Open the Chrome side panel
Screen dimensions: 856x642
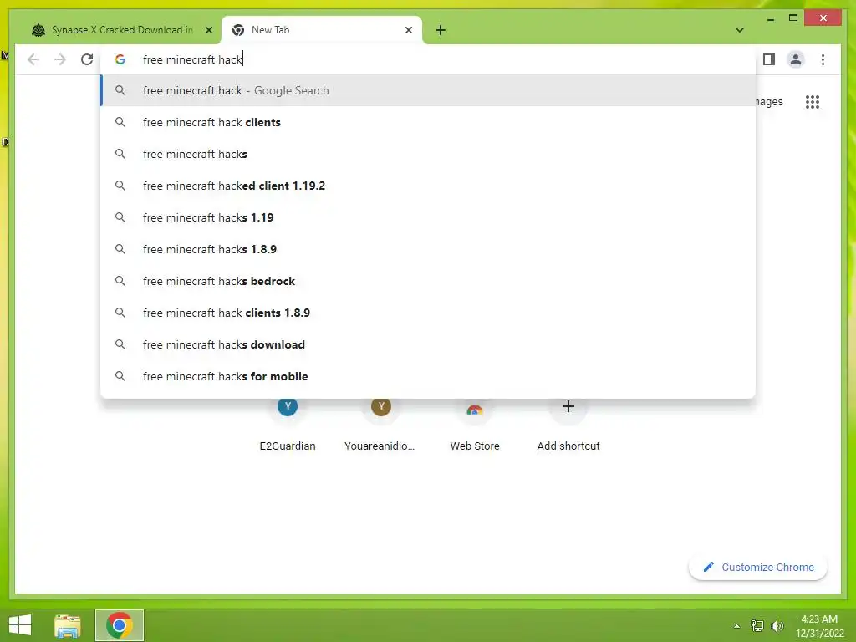769,59
